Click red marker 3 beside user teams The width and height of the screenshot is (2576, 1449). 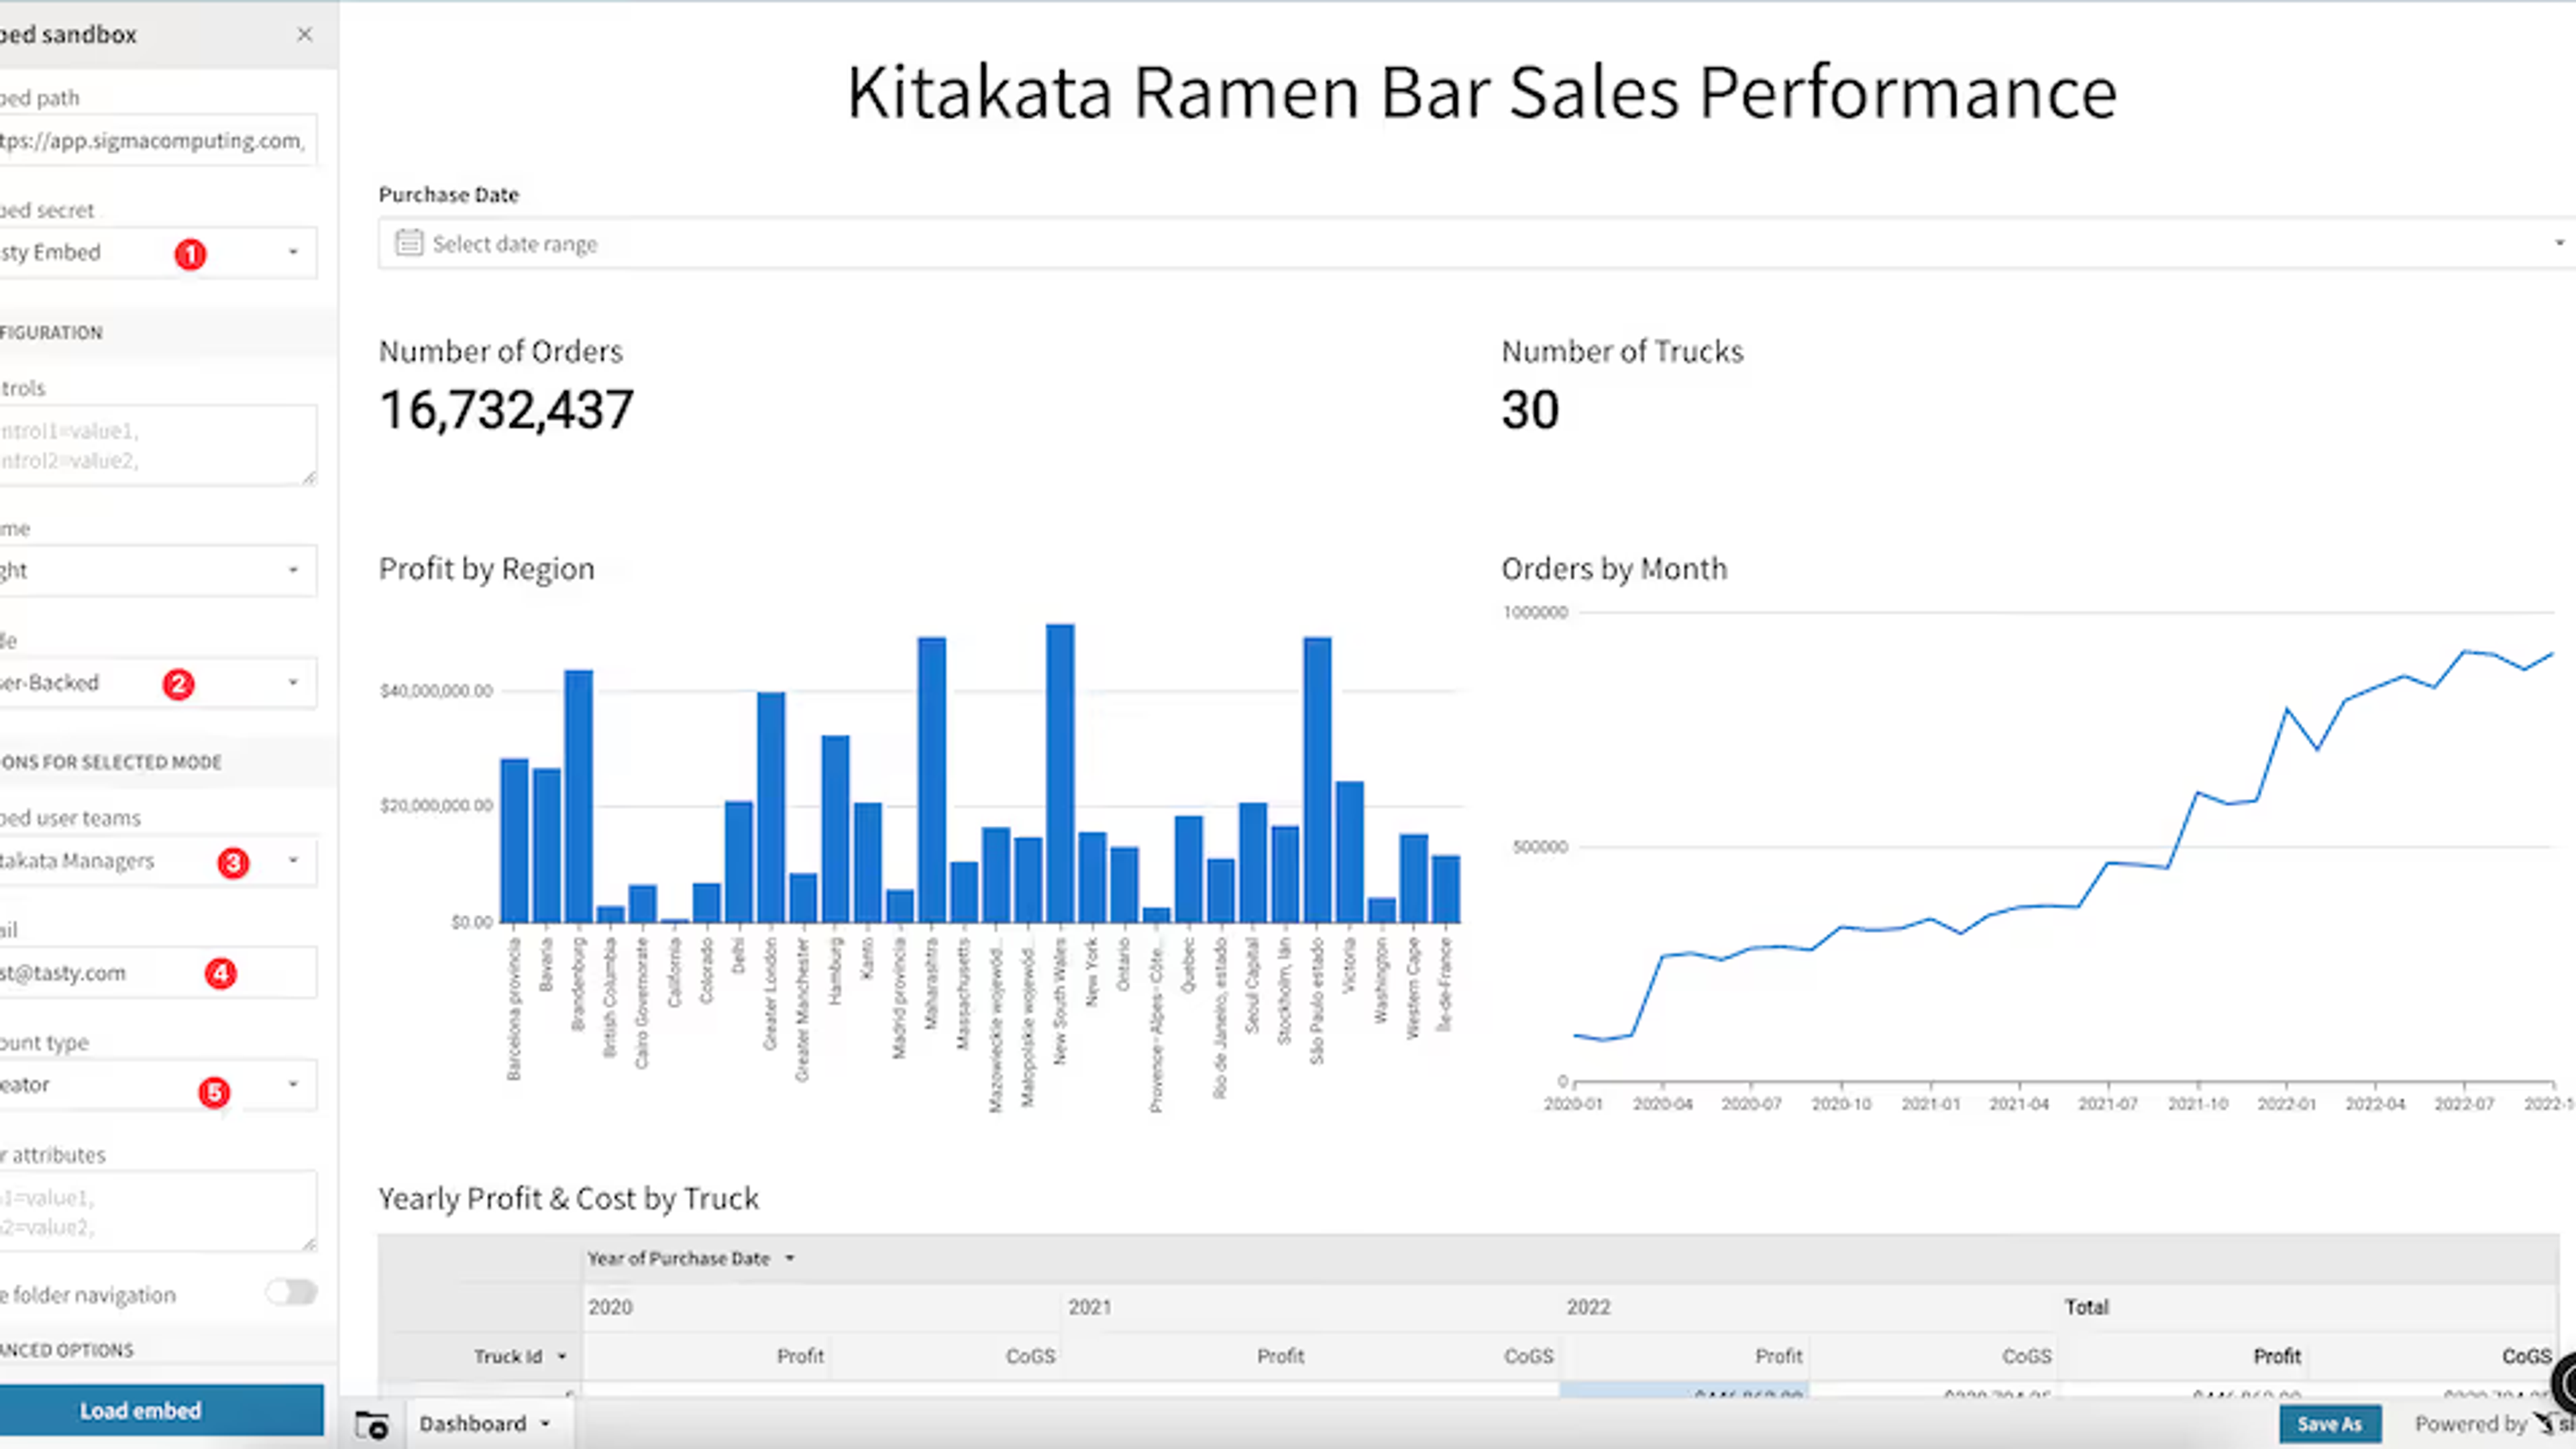coord(233,863)
